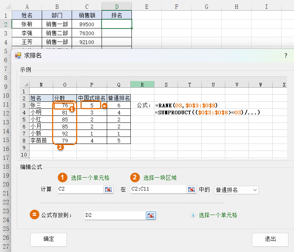Click the 排名 header cell in D1
Viewport: 294px width, 252px height.
pyautogui.click(x=117, y=15)
